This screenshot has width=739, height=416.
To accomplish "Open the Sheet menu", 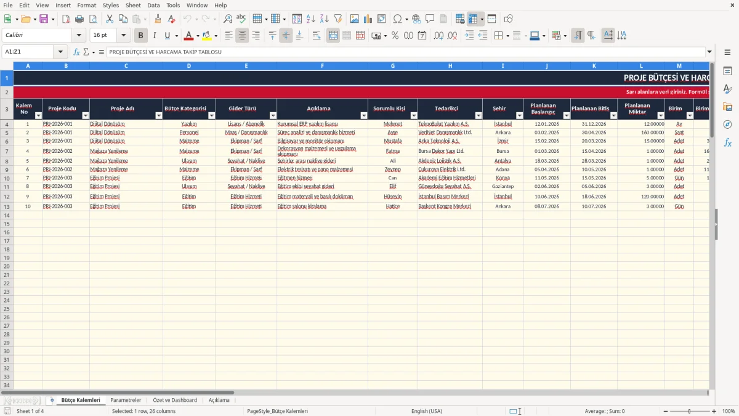I will click(x=133, y=5).
